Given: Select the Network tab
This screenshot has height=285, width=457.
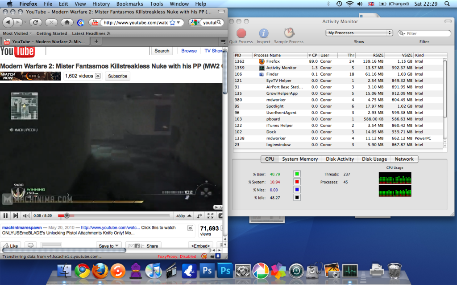Looking at the screenshot, I should [404, 159].
